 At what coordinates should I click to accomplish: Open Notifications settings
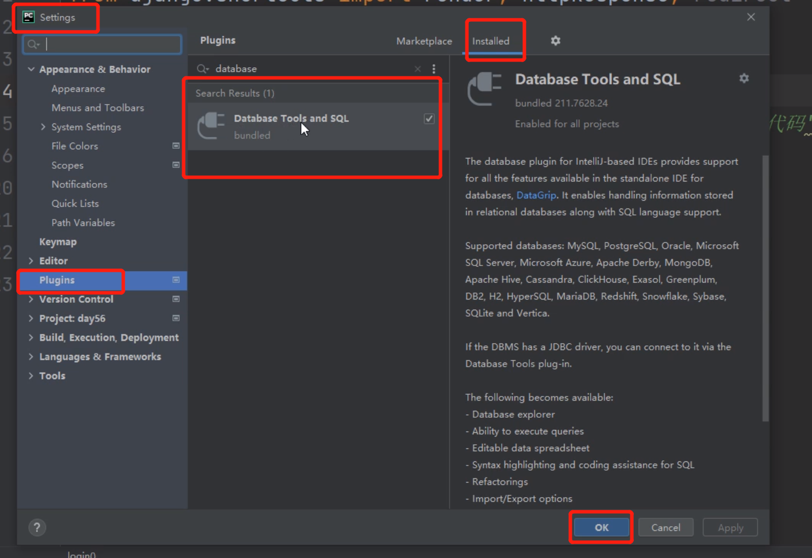tap(79, 184)
